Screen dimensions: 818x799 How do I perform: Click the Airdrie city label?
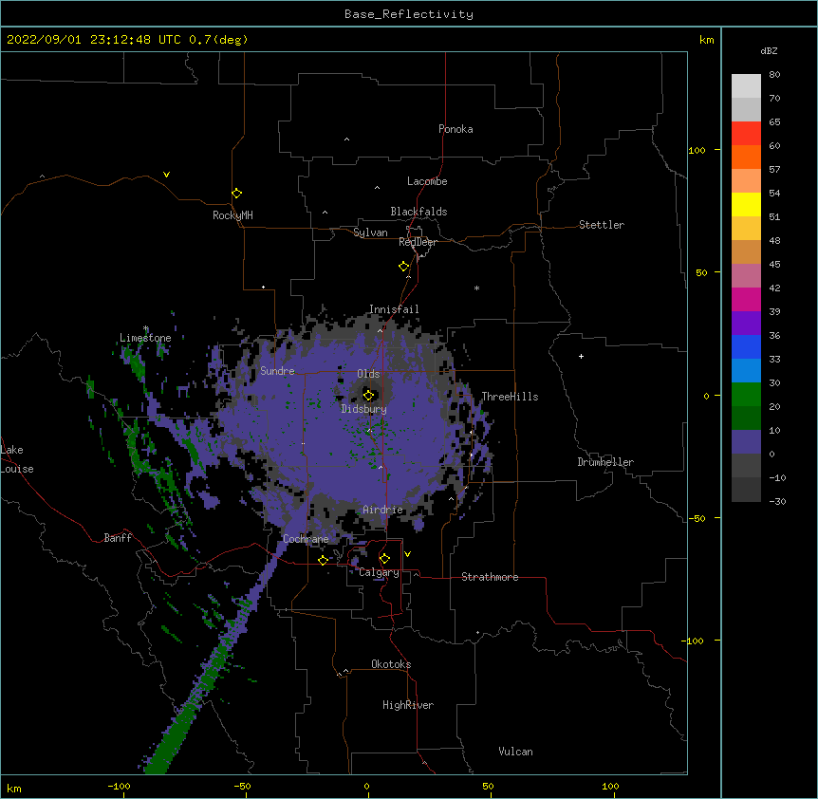point(383,510)
